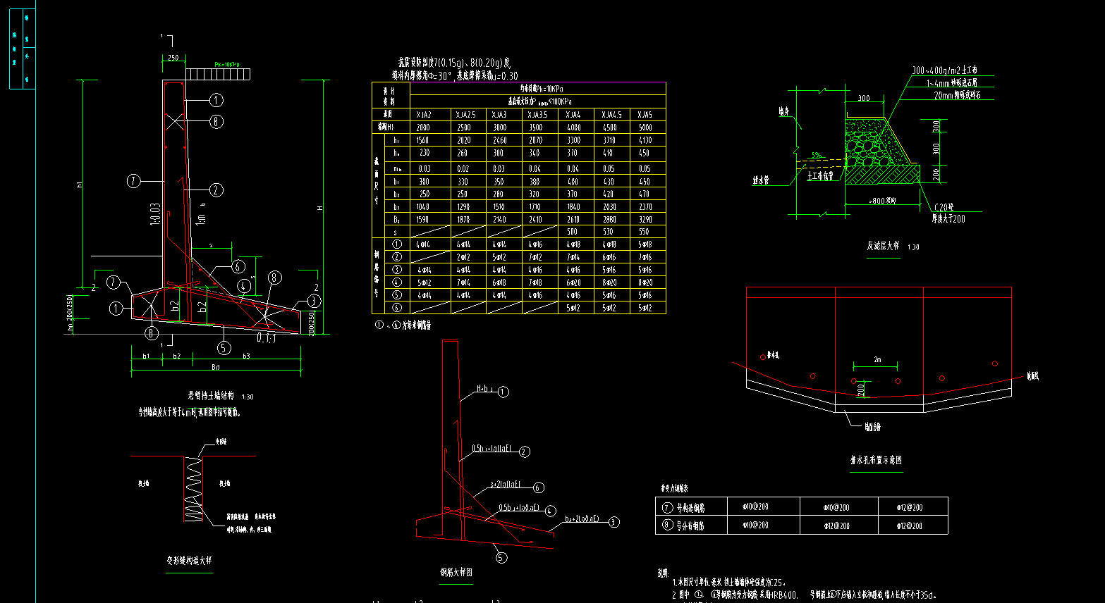Screen dimensions: 1105x603
Task: Select the 排水孔布置示意图 title
Action: (876, 460)
